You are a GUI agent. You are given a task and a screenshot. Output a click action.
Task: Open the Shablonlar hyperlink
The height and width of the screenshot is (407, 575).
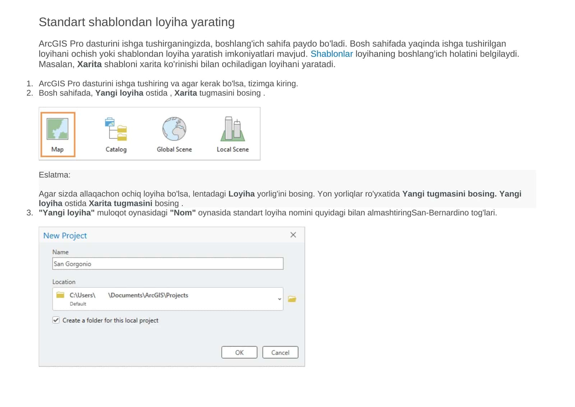click(332, 54)
